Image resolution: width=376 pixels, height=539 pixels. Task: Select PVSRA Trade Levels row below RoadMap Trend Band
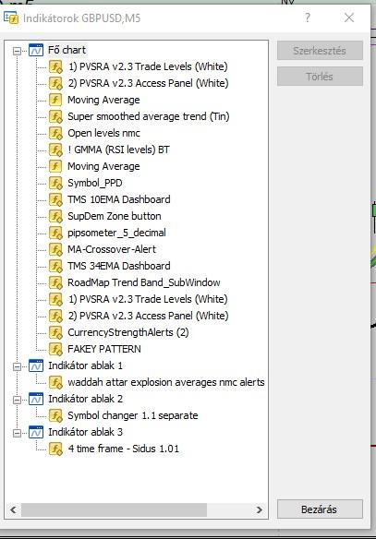148,299
